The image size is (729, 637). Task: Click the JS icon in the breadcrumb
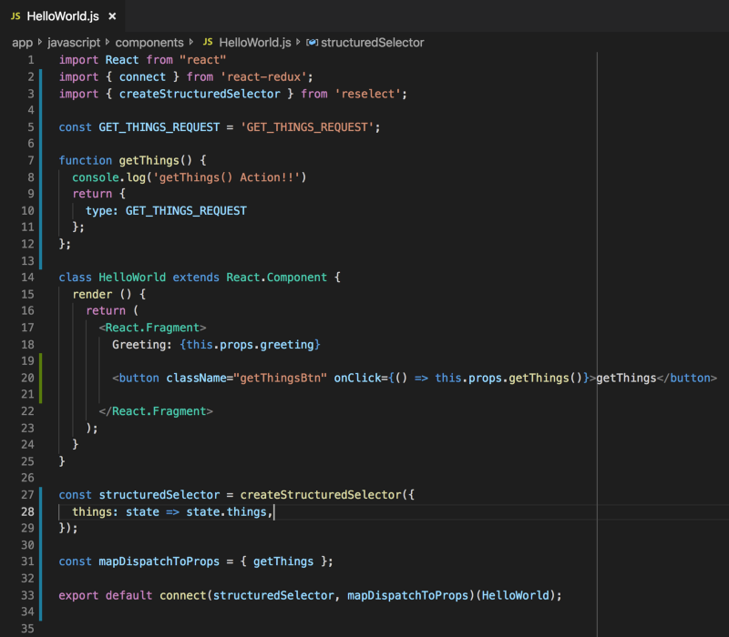click(208, 42)
